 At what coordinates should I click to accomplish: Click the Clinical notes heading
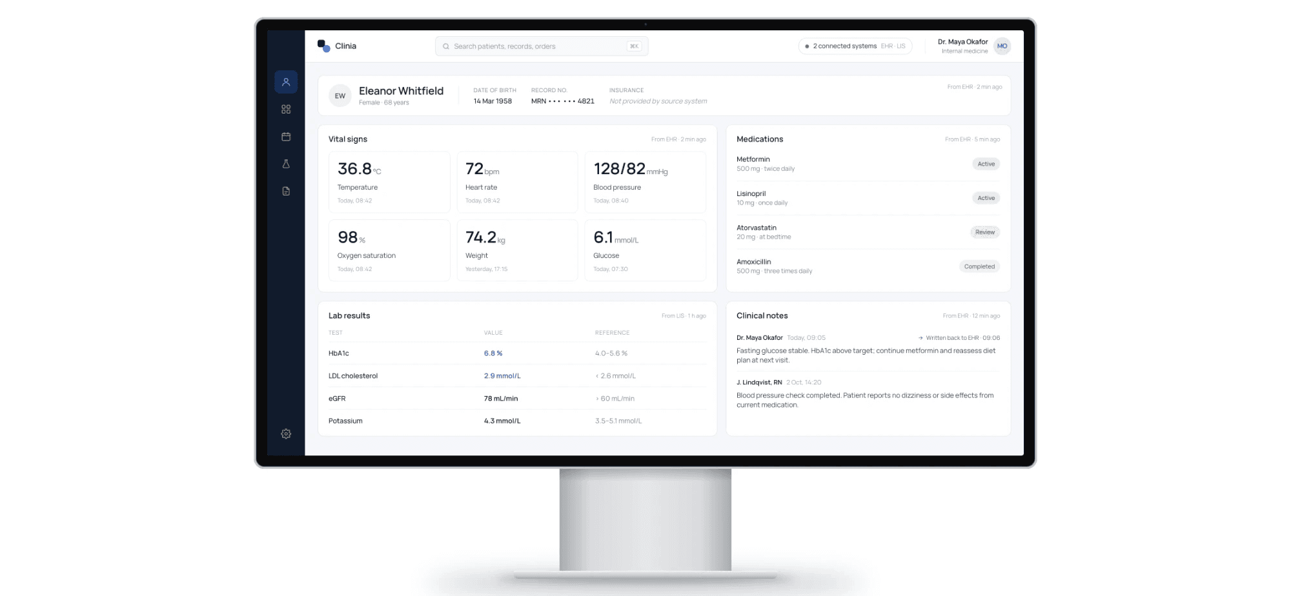(762, 315)
